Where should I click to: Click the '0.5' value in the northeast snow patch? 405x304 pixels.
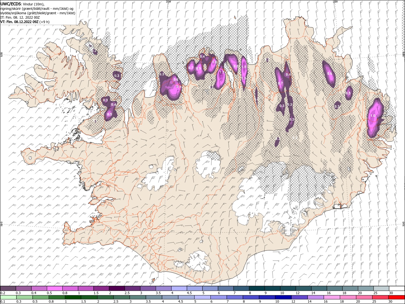(x=348, y=93)
